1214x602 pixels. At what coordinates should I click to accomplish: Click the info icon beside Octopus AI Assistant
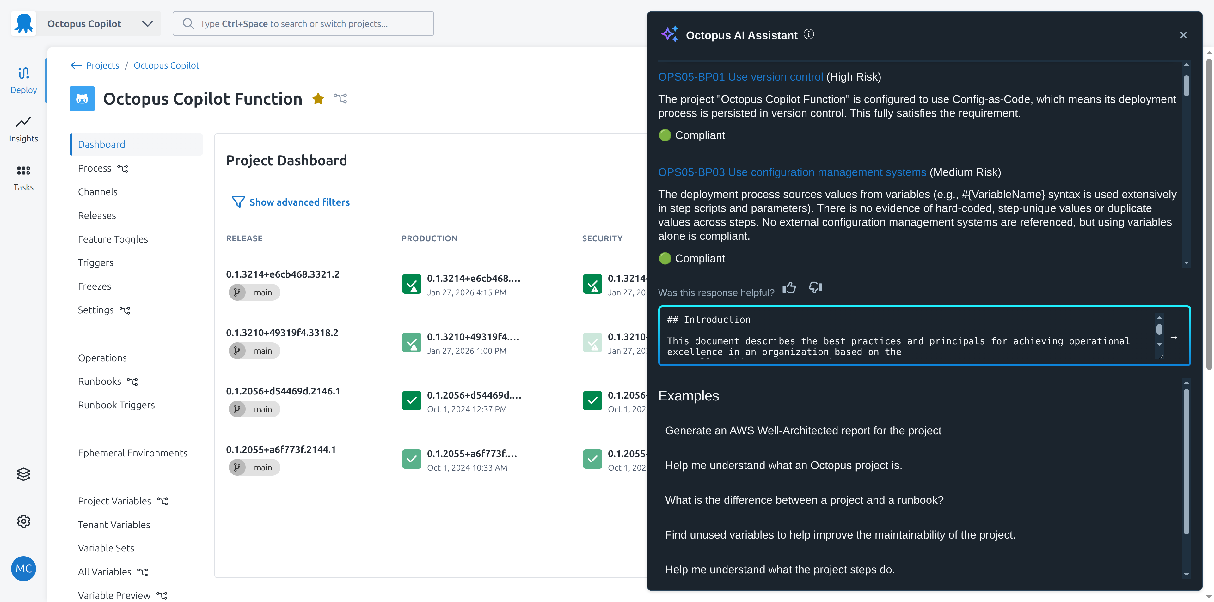point(809,34)
